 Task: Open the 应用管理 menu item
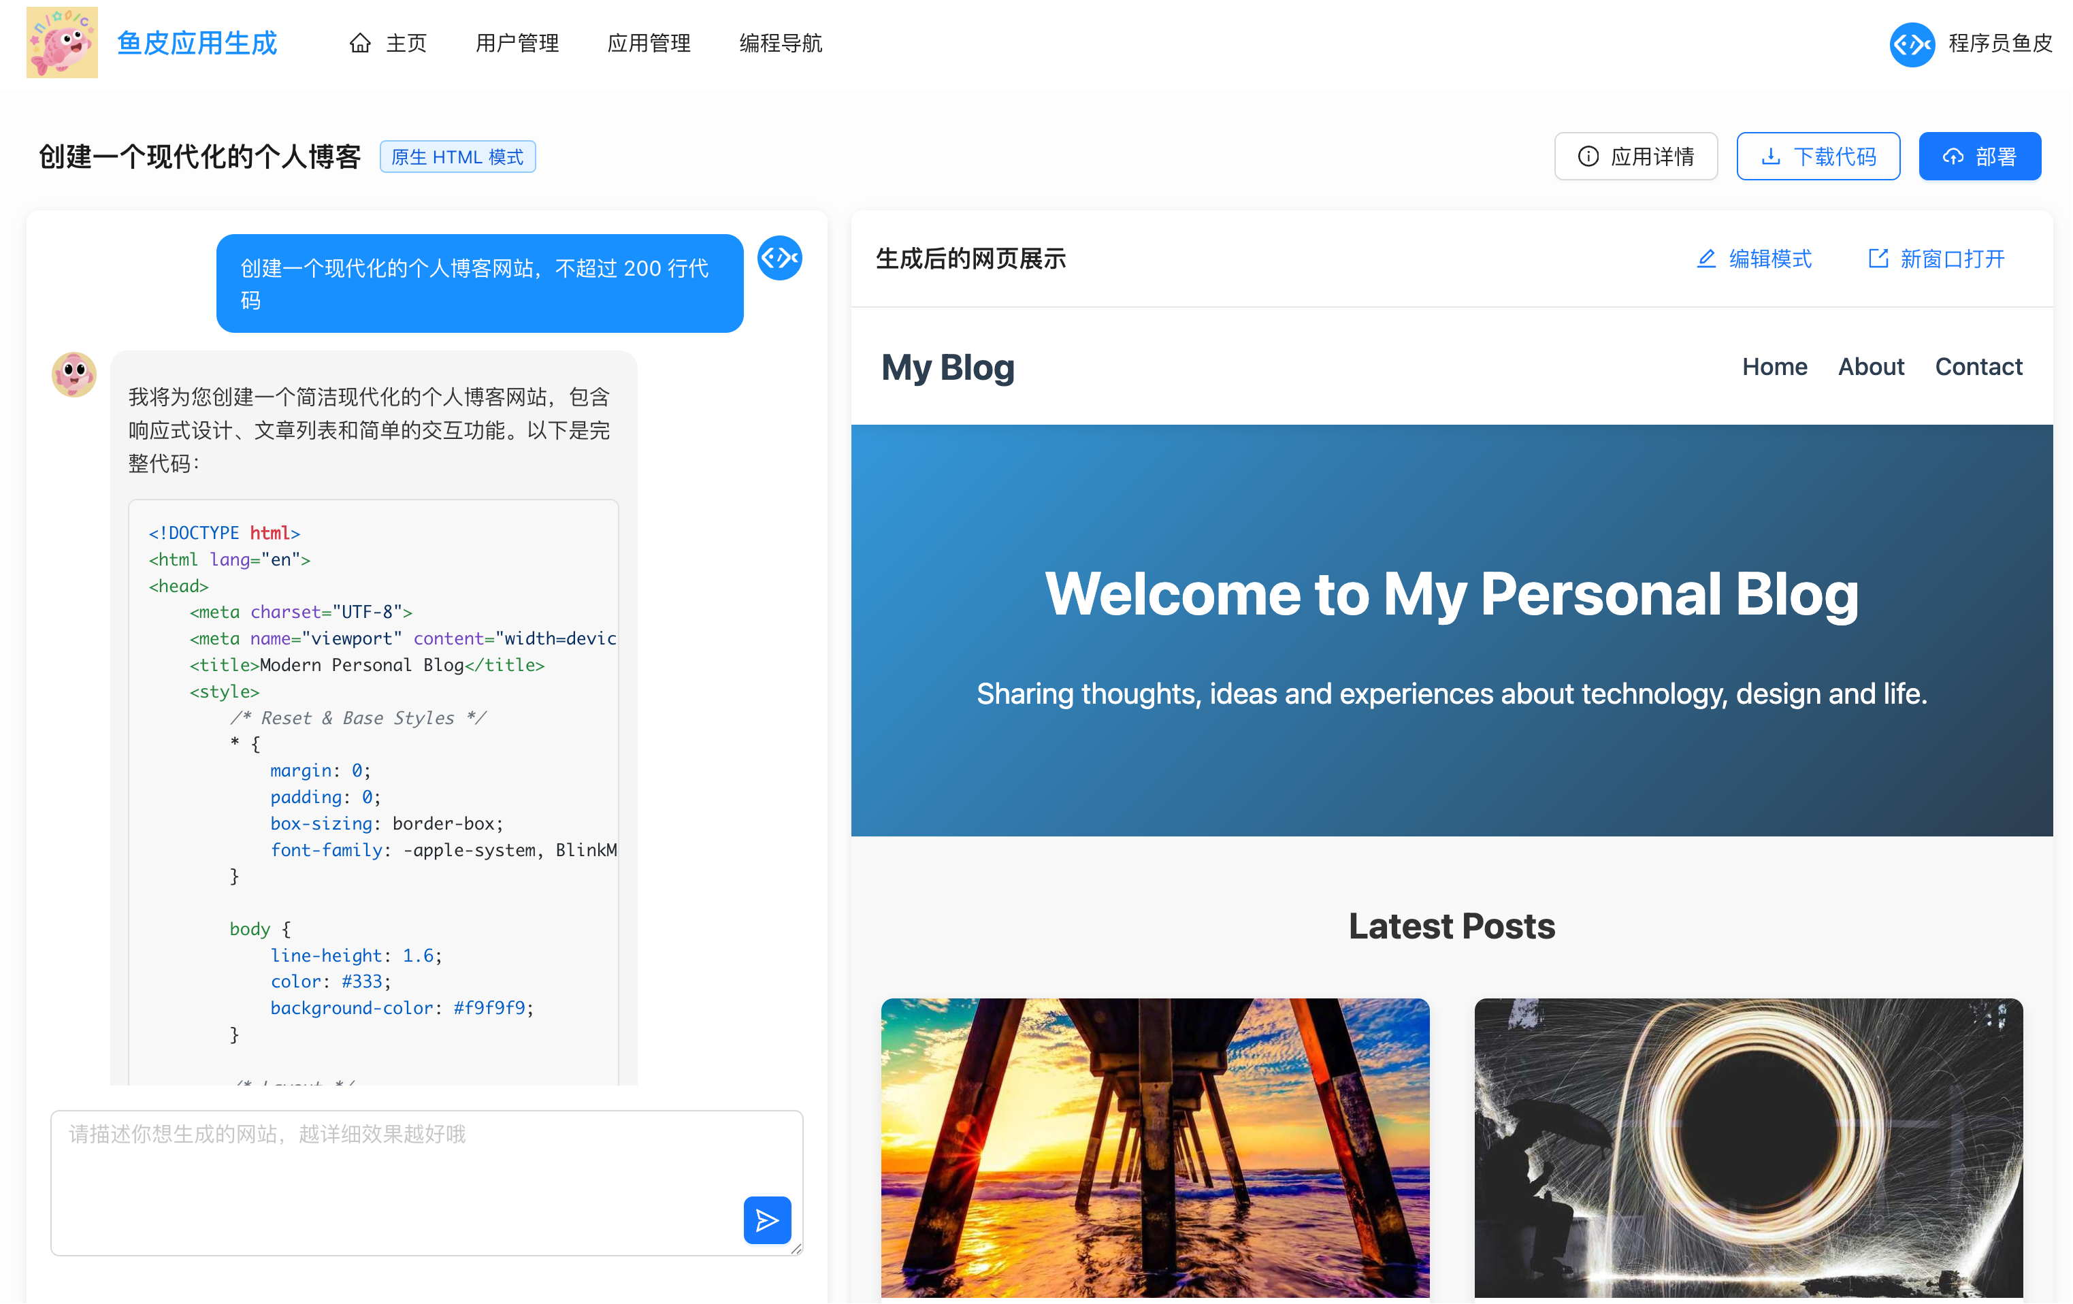[x=649, y=43]
